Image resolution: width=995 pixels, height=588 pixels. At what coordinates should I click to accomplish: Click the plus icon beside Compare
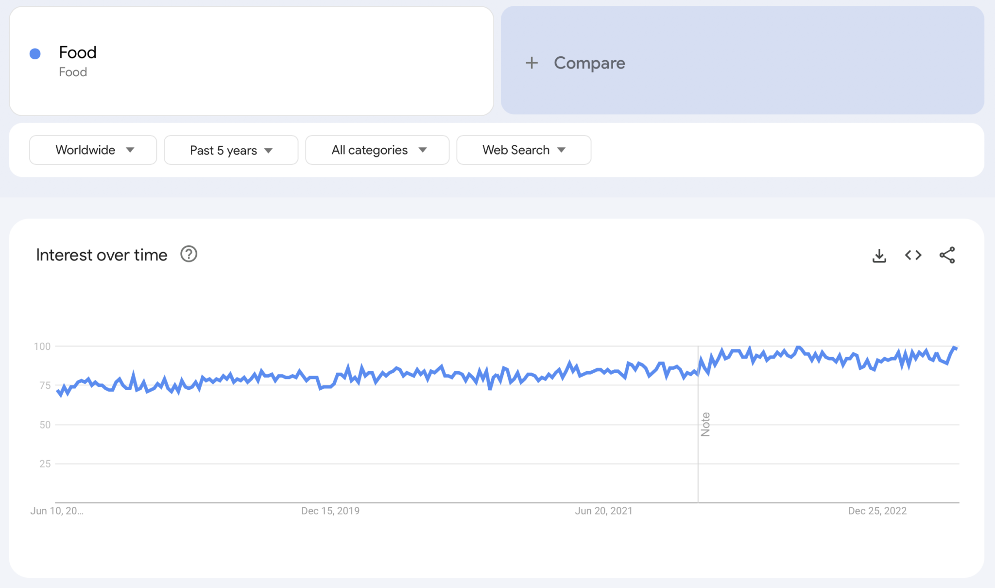coord(532,63)
